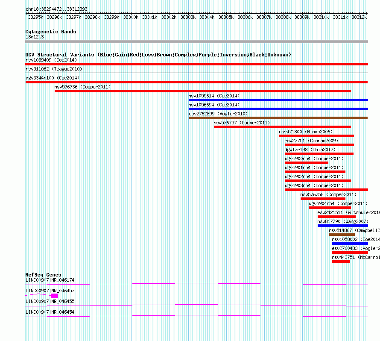This screenshot has width=380, height=341.
Task: Click the nsv1055614 (Coe2014) label text
Action: [x=214, y=96]
